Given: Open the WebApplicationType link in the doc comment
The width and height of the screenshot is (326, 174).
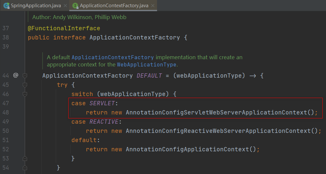Looking at the screenshot, I should point(147,64).
